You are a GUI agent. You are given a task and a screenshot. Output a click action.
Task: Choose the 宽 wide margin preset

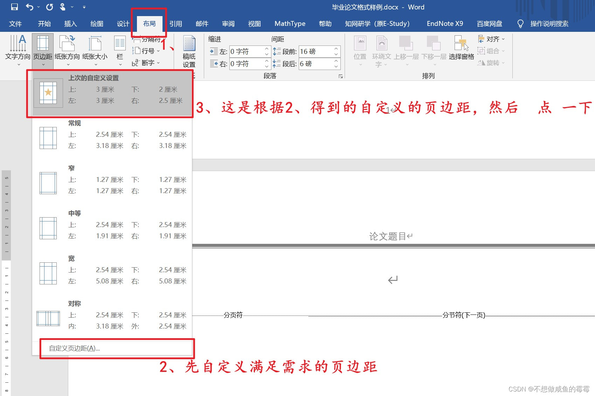(x=112, y=274)
